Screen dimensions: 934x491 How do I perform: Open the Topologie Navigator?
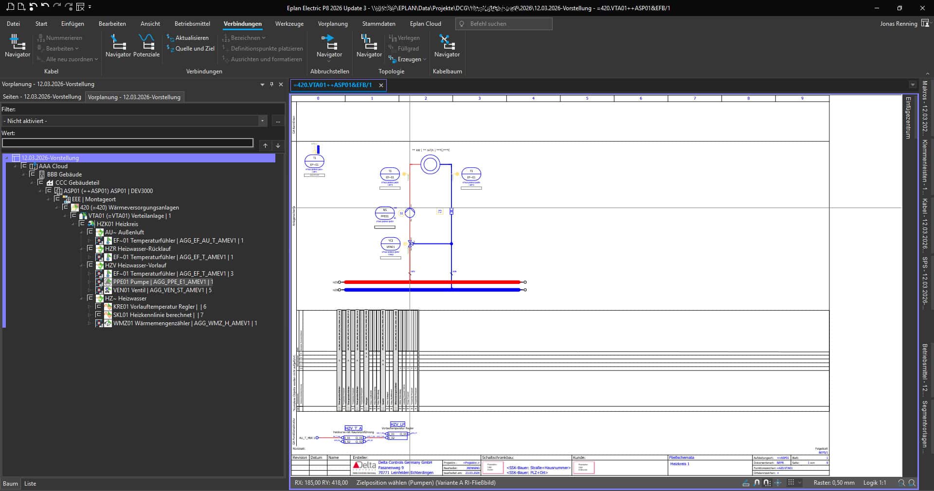pyautogui.click(x=369, y=46)
